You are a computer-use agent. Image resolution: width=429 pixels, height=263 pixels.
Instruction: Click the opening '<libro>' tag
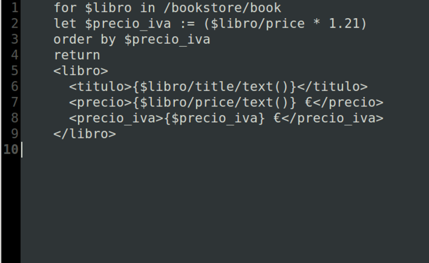click(81, 71)
